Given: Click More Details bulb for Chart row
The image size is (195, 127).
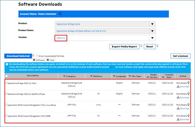Looking at the screenshot, I should (188, 83).
